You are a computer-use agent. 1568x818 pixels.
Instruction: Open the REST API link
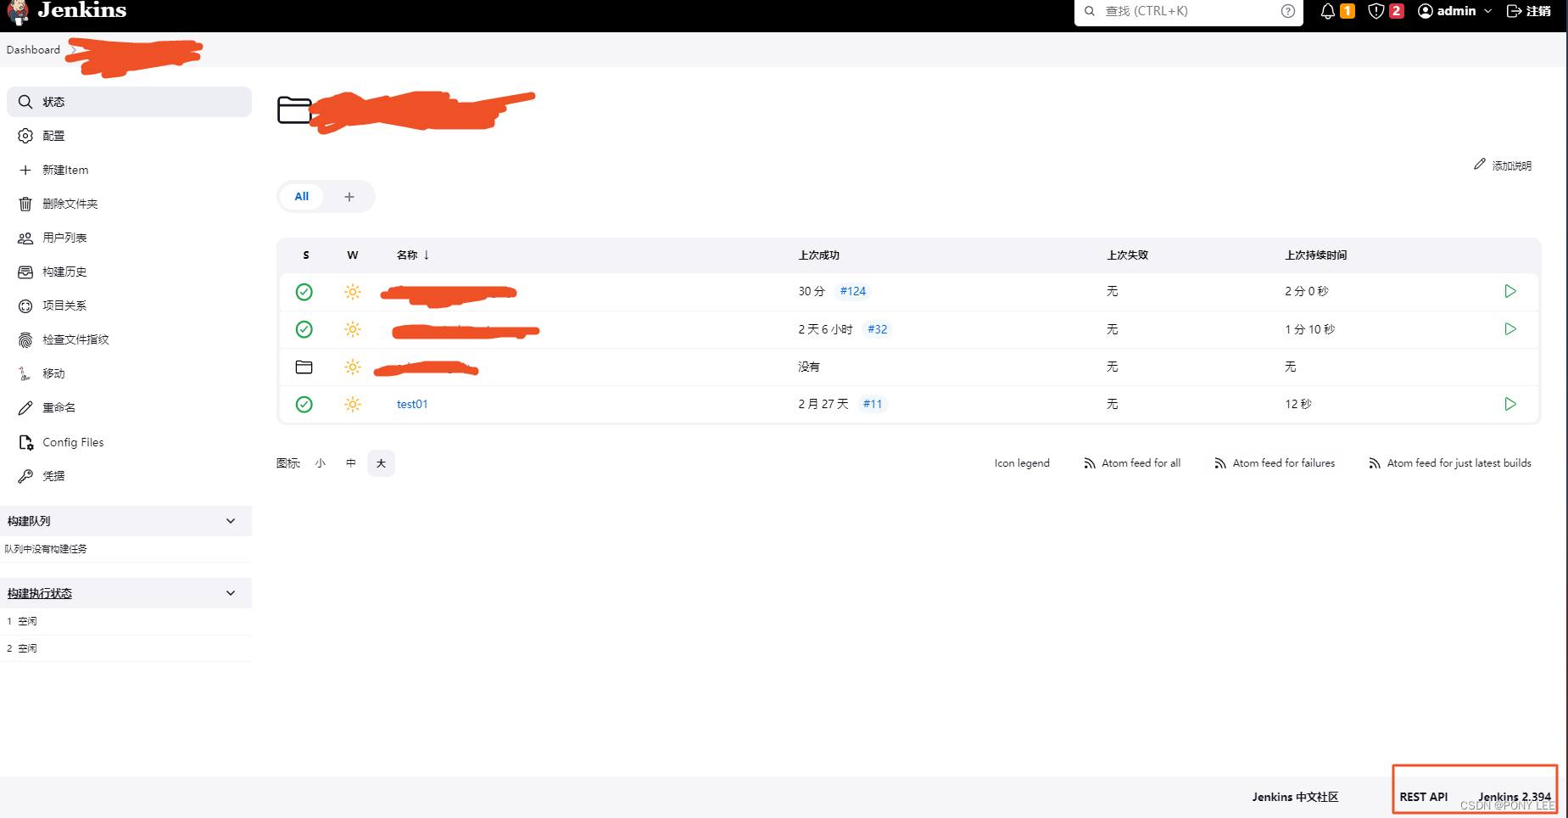coord(1423,797)
